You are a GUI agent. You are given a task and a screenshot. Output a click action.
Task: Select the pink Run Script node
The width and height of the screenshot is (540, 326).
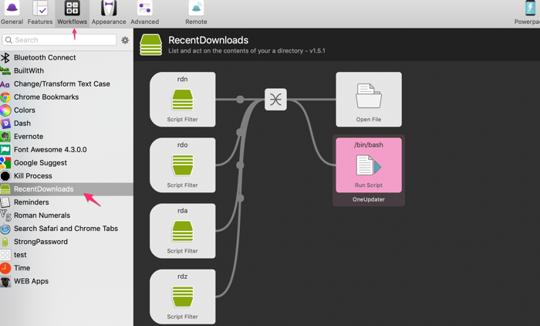(368, 165)
